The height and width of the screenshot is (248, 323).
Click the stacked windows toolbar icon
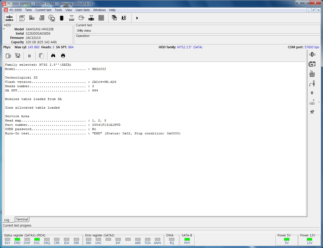(114, 18)
